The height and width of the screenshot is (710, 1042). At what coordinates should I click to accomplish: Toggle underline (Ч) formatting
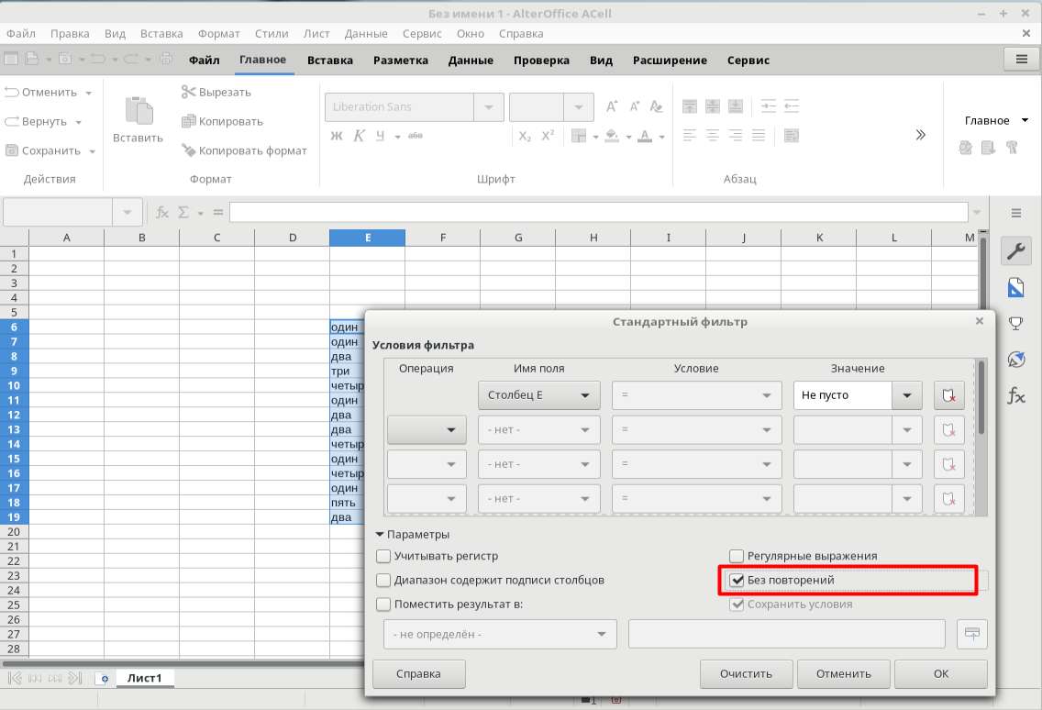tap(380, 136)
